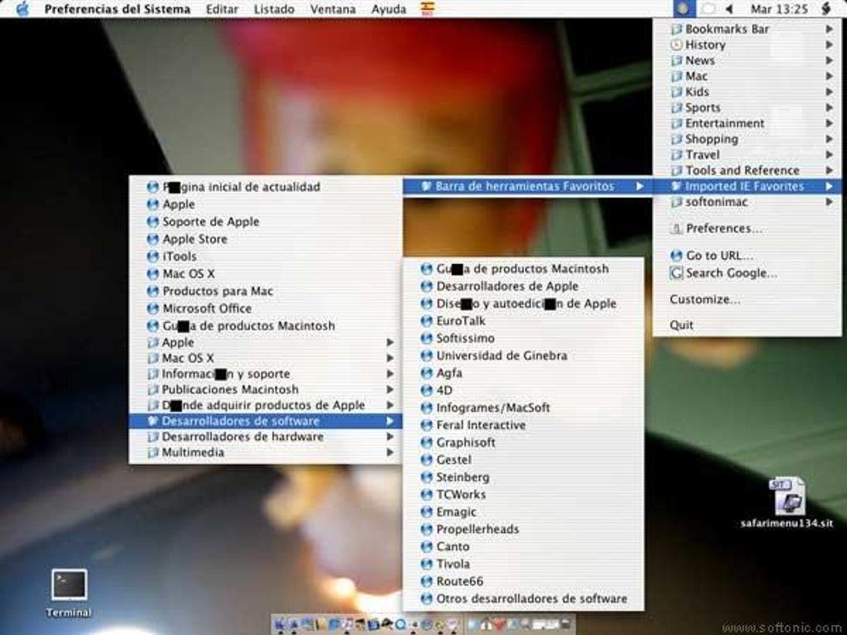Click the volume speaker icon in menu bar
Viewport: 847px width, 635px height.
(x=729, y=8)
